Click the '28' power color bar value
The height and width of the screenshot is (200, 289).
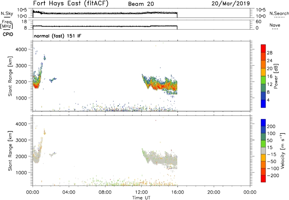[269, 53]
